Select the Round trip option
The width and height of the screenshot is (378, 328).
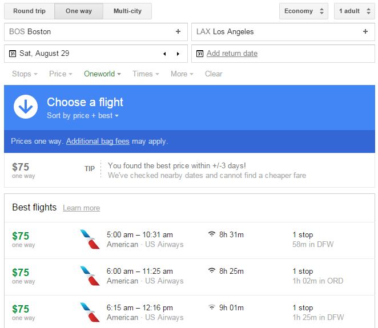coord(30,11)
